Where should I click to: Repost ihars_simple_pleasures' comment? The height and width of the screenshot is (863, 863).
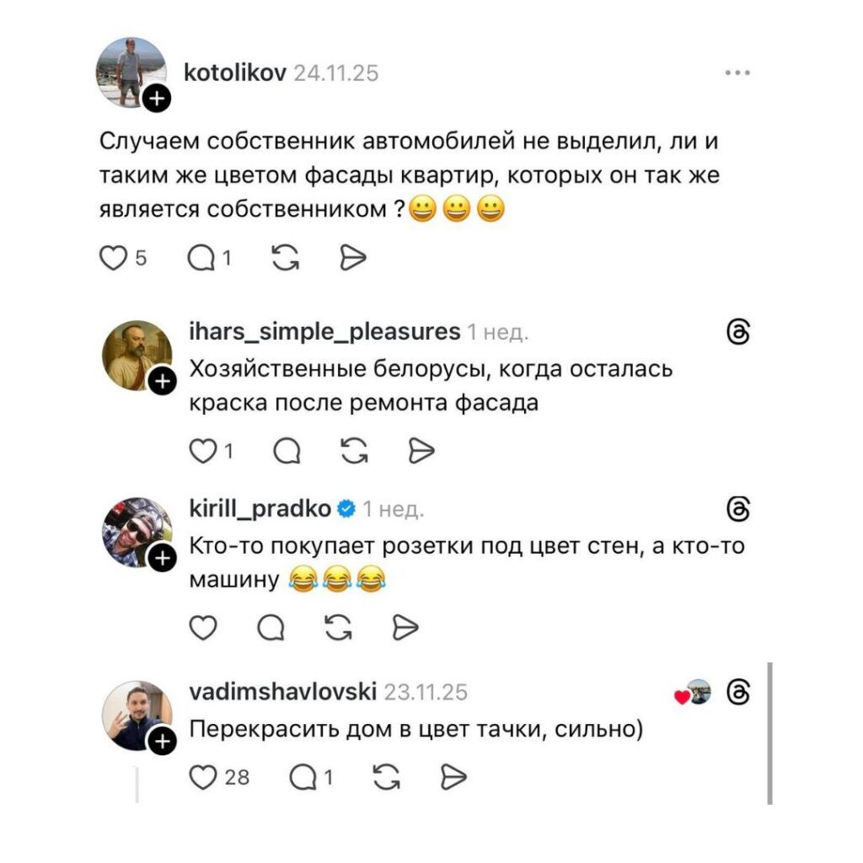point(355,451)
